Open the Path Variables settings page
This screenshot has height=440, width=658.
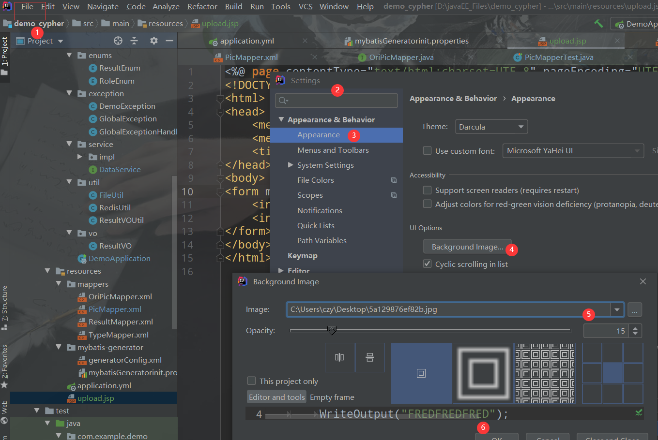322,240
